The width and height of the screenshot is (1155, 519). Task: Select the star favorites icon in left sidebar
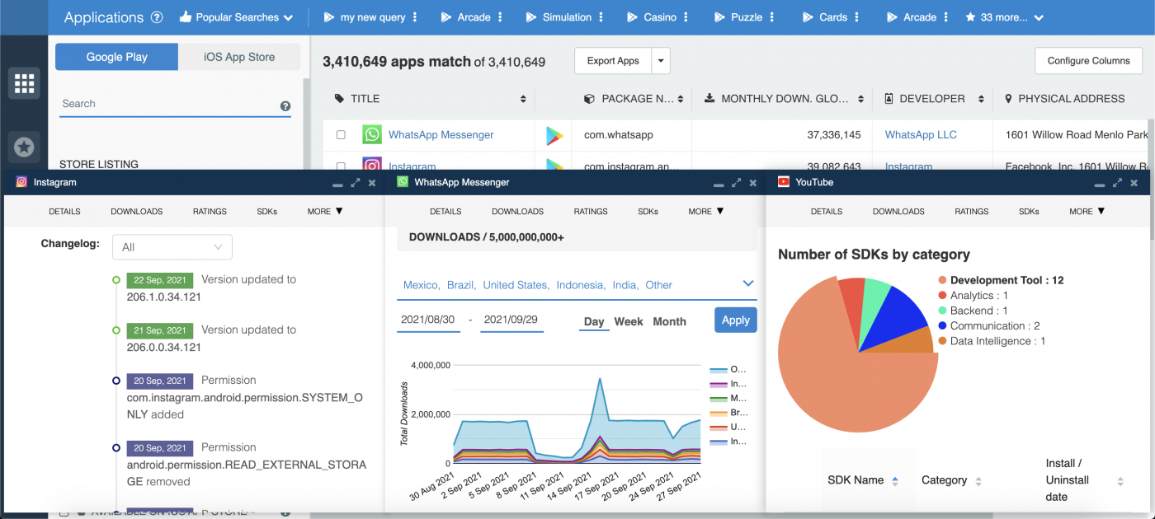[x=24, y=147]
